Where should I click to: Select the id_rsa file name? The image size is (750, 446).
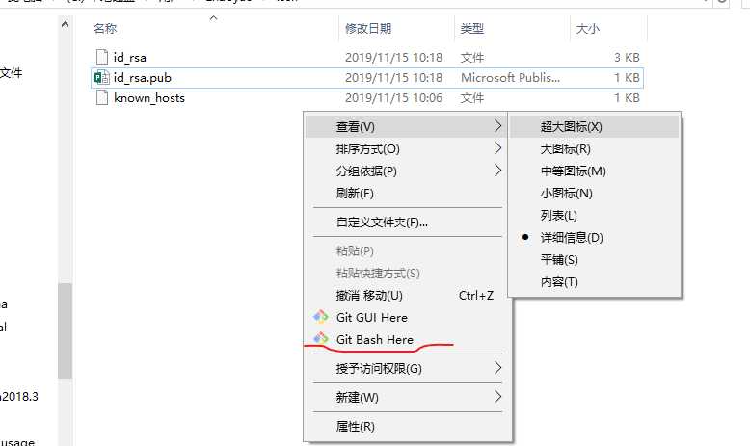[x=129, y=58]
